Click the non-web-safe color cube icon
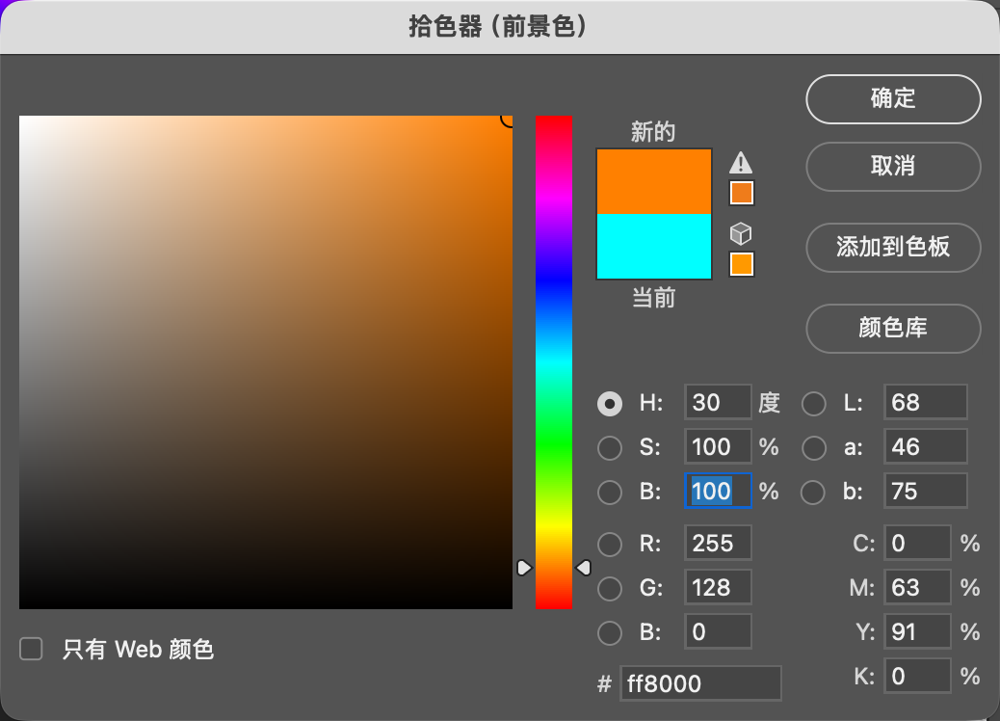1000x721 pixels. point(741,233)
